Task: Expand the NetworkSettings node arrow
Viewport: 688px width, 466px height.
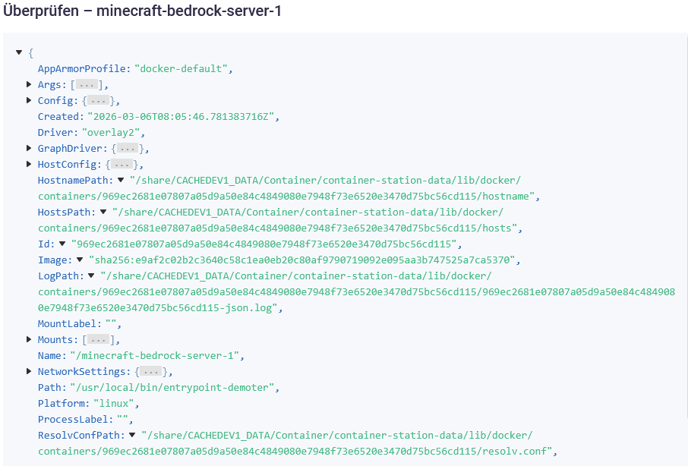Action: pos(30,371)
